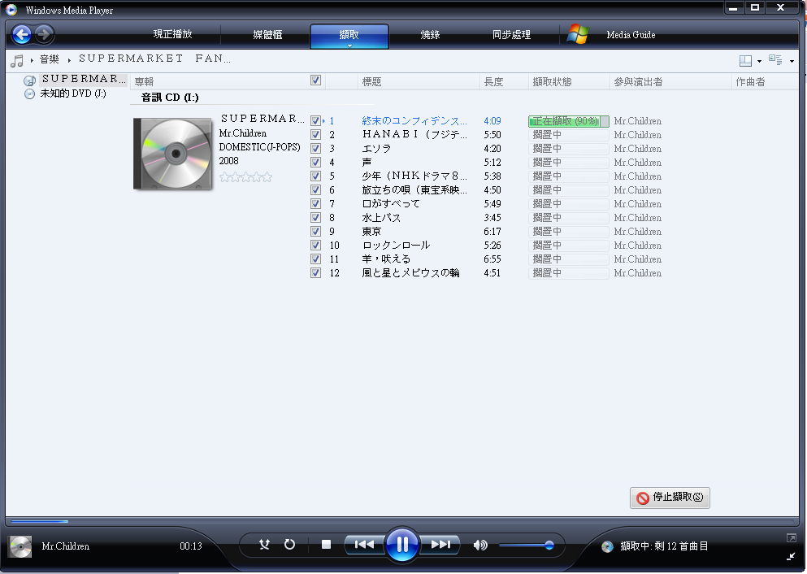Uncheck track 2 HANABI checkbox

click(x=315, y=135)
